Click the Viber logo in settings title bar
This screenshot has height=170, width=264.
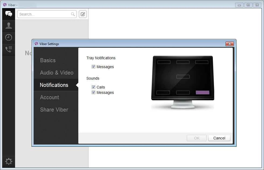36,44
